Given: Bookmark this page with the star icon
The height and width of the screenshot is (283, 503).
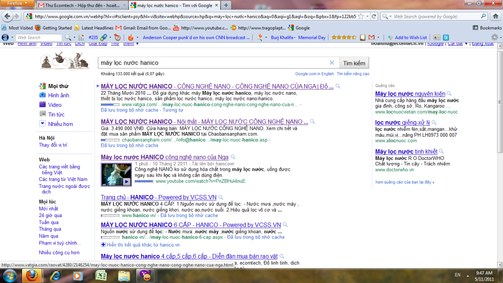Looking at the screenshot, I should point(361,16).
